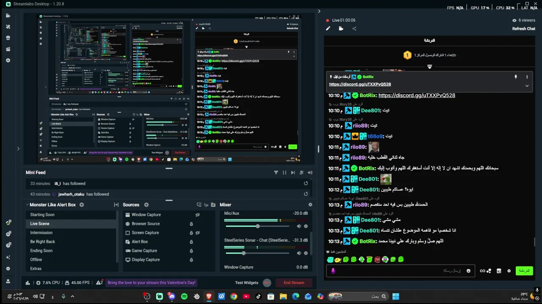Add a new source with the plus icon
This screenshot has width=542, height=304.
(146, 205)
